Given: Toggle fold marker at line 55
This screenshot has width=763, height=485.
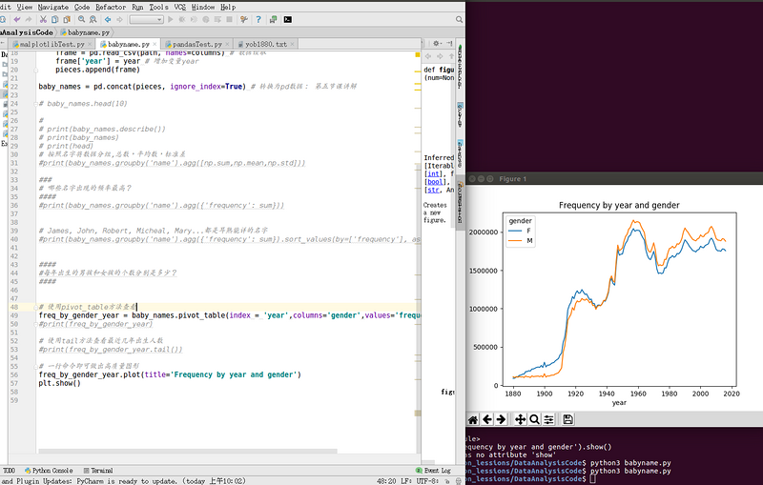Looking at the screenshot, I should click(x=35, y=366).
